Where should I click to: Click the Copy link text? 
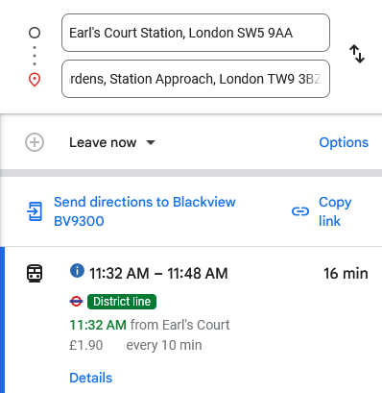point(335,211)
